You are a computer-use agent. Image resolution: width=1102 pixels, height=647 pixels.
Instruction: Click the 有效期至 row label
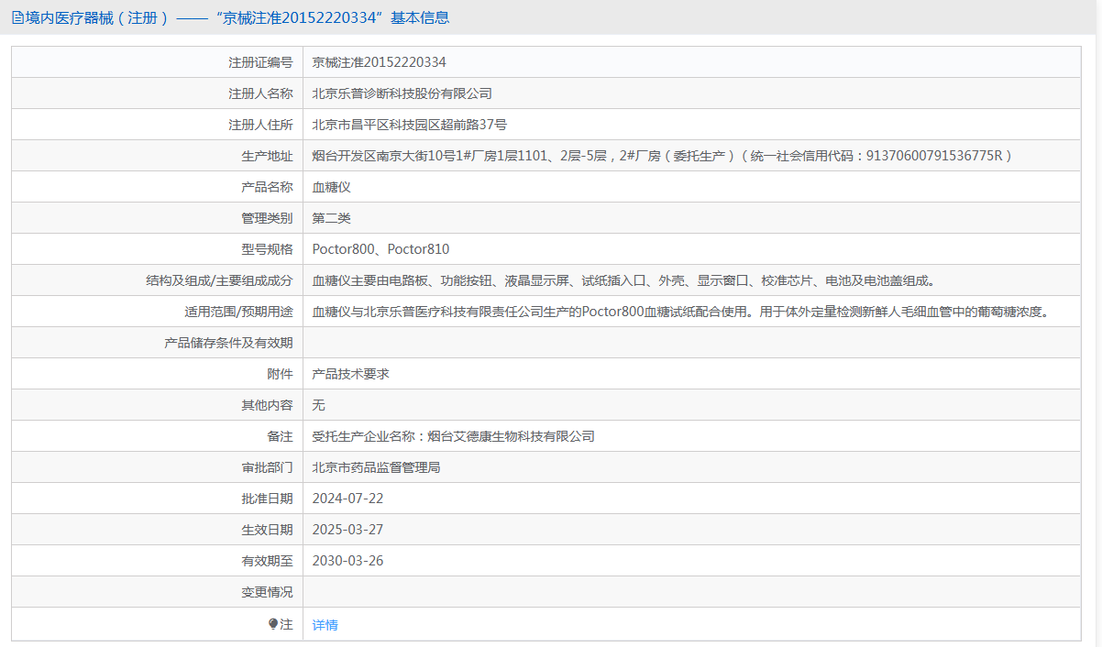coord(267,561)
